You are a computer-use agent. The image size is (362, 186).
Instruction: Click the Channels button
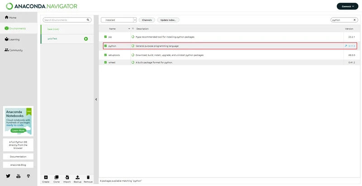coord(147,20)
